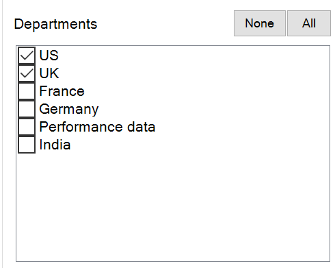
Task: Select the Germany item label
Action: point(69,109)
